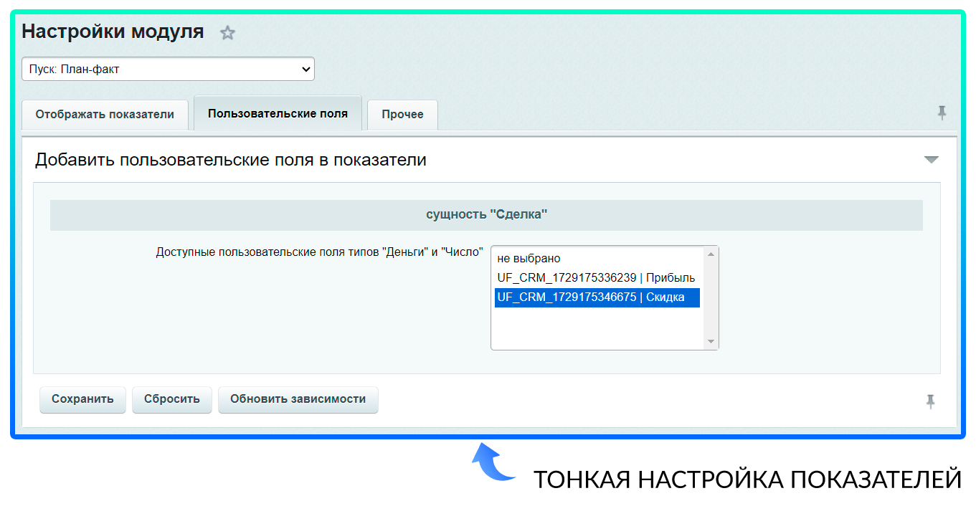Click the сущность "Сделка" header bar
This screenshot has width=976, height=506.
[x=486, y=214]
